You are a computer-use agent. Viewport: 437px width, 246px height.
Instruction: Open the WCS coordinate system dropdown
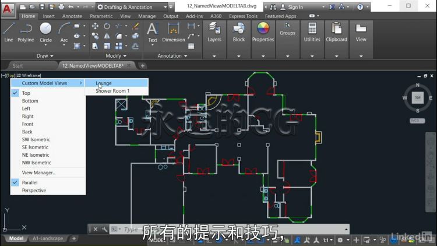tap(417, 121)
